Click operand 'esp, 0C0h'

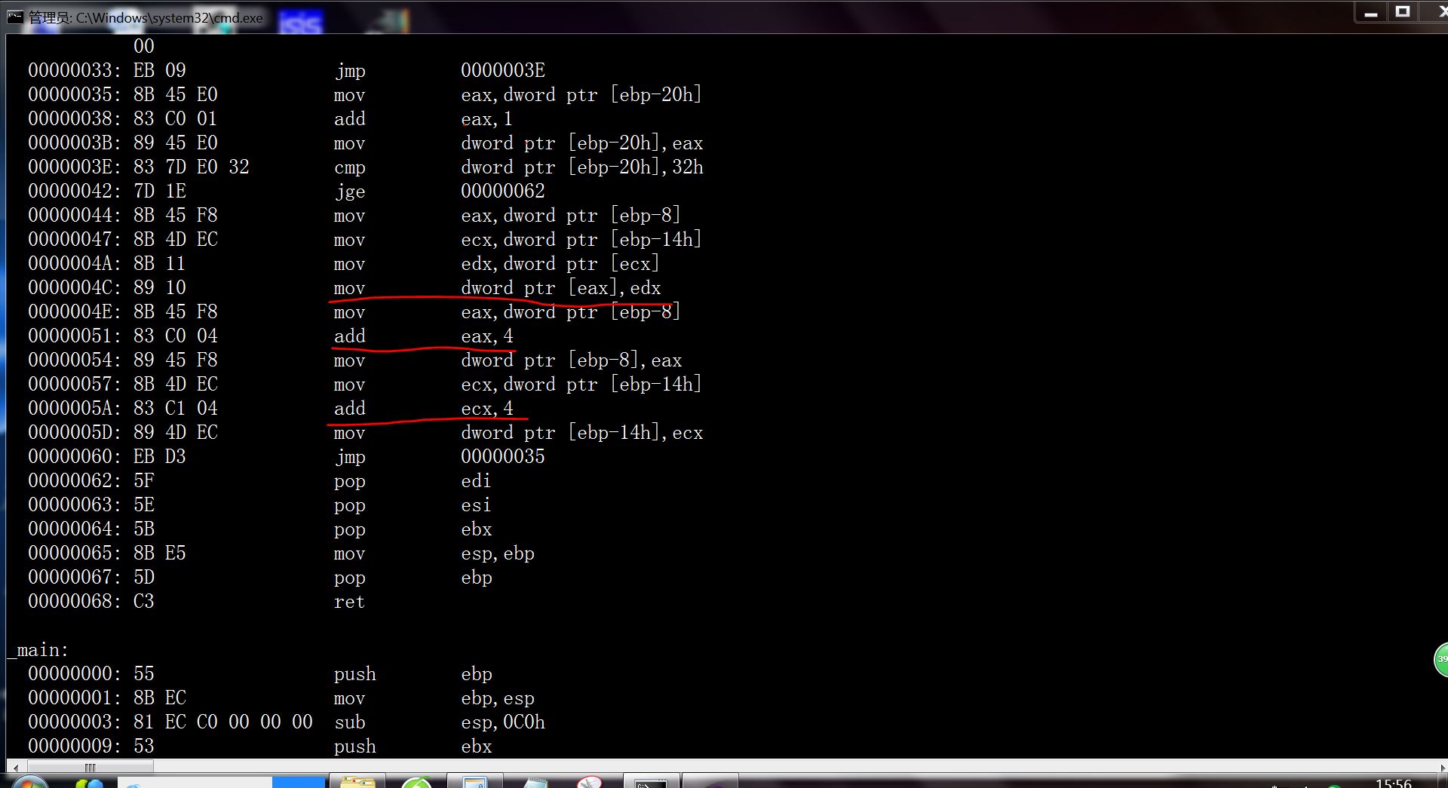[x=503, y=722]
